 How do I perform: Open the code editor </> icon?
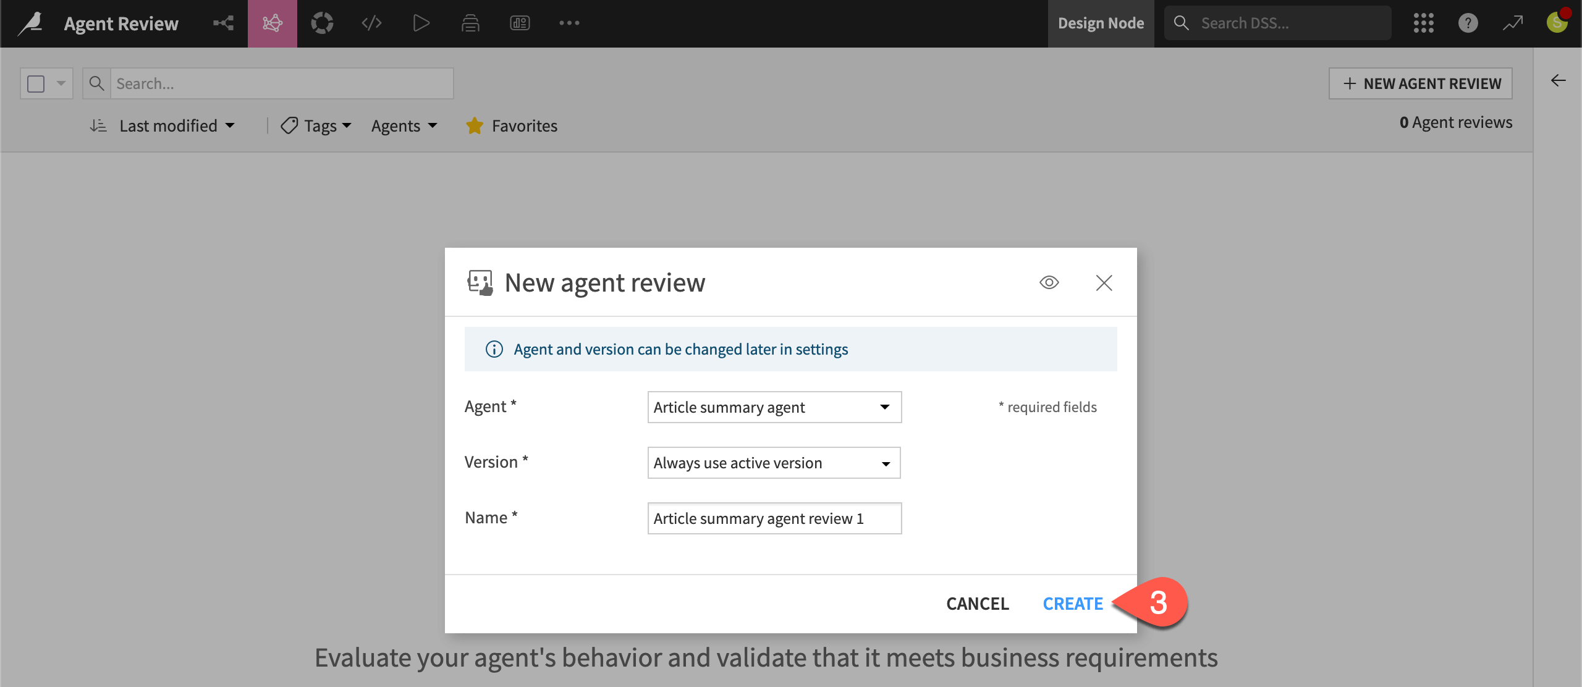tap(371, 23)
